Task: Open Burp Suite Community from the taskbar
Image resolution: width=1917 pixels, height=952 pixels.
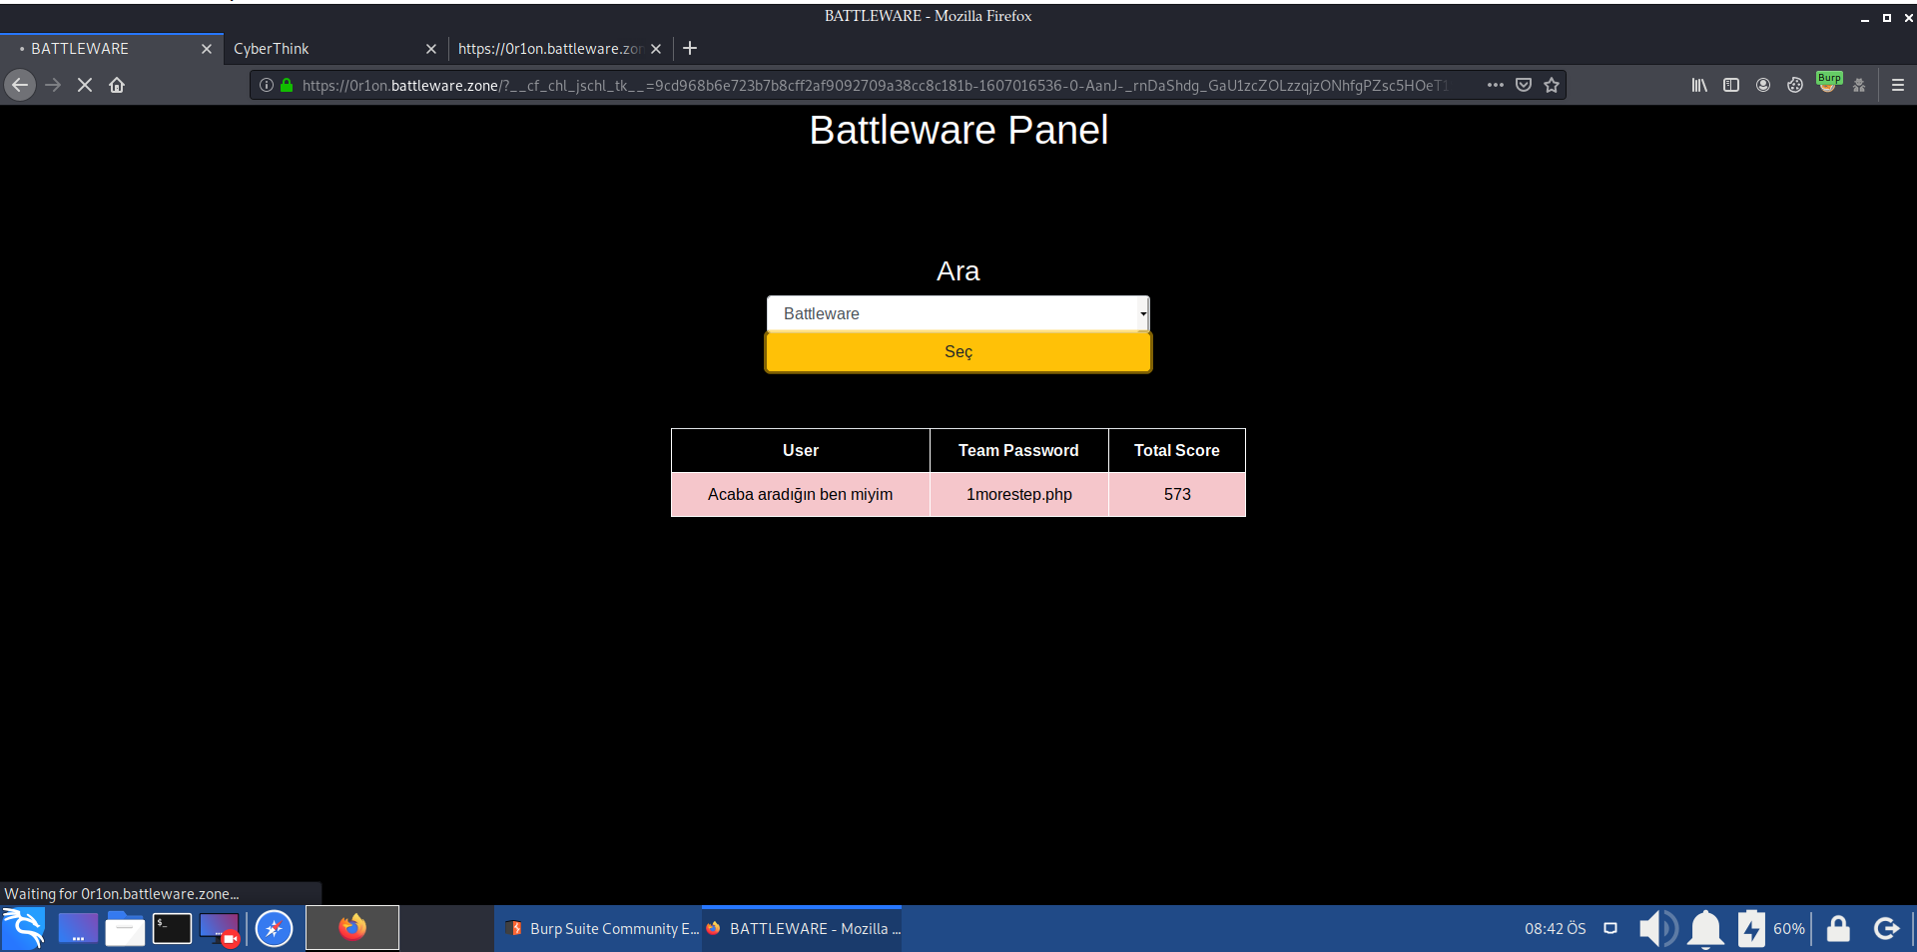Action: [x=602, y=928]
